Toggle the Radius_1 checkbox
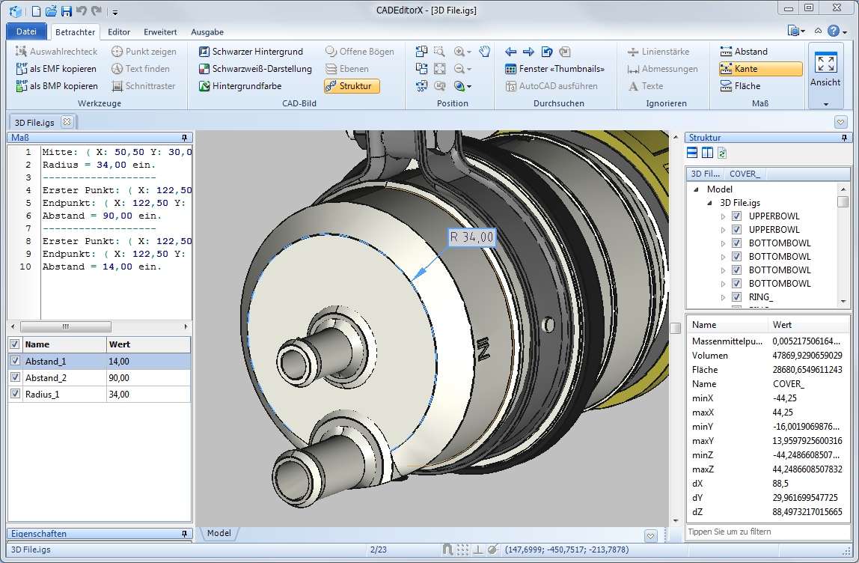This screenshot has height=563, width=859. click(15, 394)
